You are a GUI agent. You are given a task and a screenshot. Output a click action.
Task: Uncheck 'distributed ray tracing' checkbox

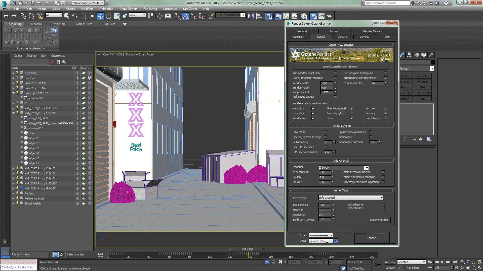pyautogui.click(x=383, y=172)
